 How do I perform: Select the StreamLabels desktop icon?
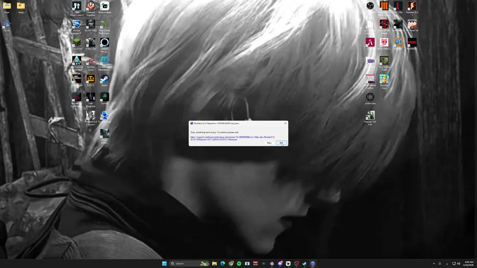click(105, 8)
